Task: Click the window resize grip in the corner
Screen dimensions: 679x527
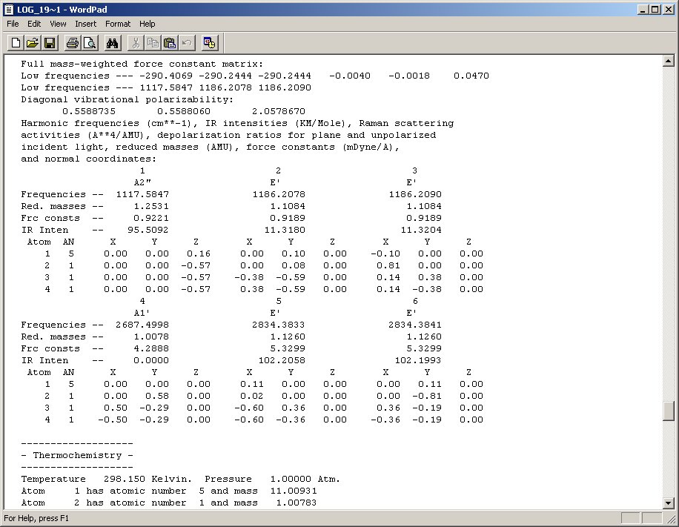Action: click(670, 518)
